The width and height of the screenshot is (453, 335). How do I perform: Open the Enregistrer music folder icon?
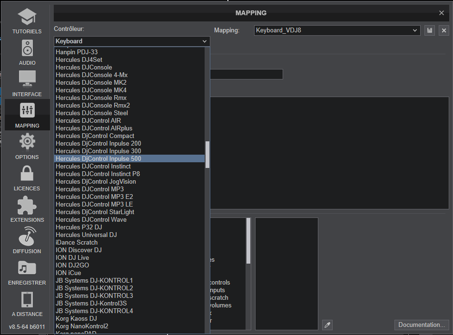(27, 268)
